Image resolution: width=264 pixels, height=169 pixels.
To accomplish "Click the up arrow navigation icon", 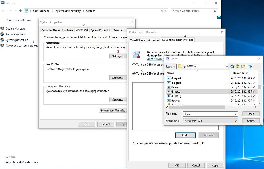I will point(20,11).
